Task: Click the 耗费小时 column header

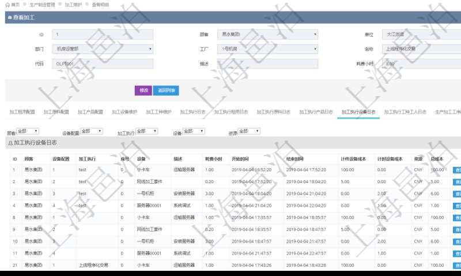Action: tap(213, 159)
